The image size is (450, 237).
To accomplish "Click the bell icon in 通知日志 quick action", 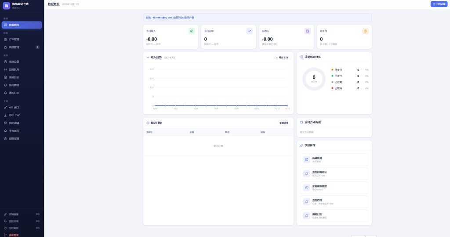I will (306, 215).
